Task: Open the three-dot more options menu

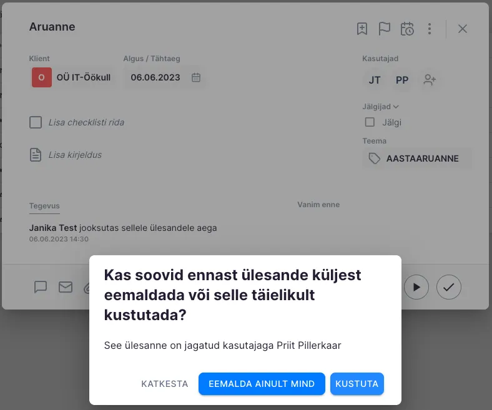Action: 430,29
